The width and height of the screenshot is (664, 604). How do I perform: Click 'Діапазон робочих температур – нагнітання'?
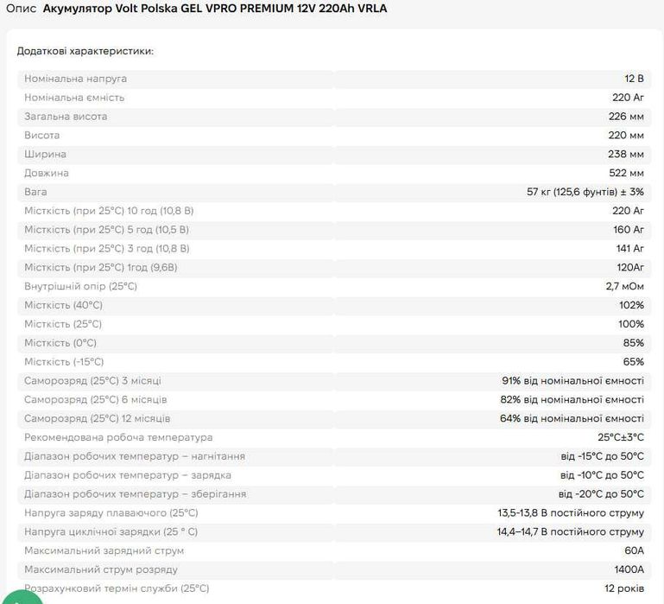(x=135, y=456)
